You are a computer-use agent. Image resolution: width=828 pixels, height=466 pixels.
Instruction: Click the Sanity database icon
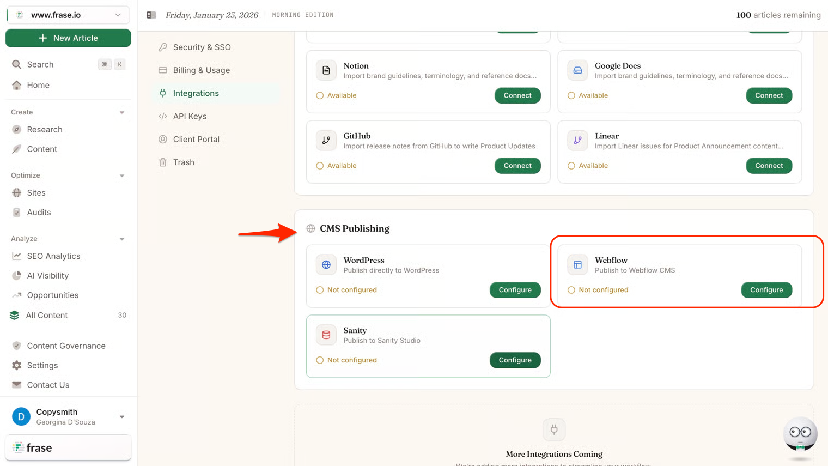coord(326,335)
